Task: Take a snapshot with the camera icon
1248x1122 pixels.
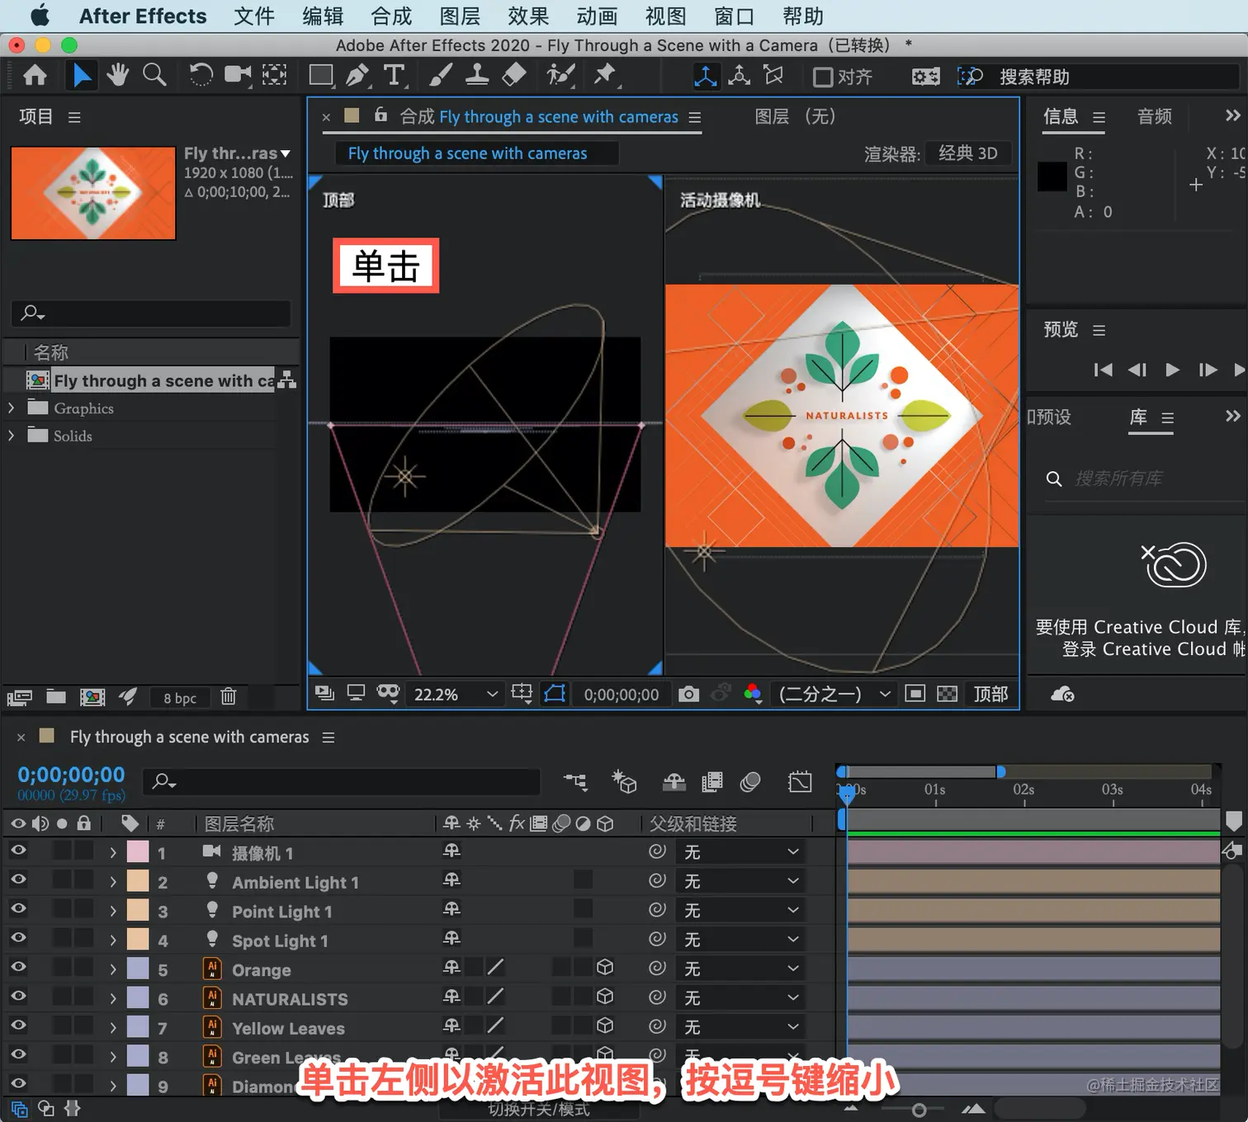Action: point(688,694)
